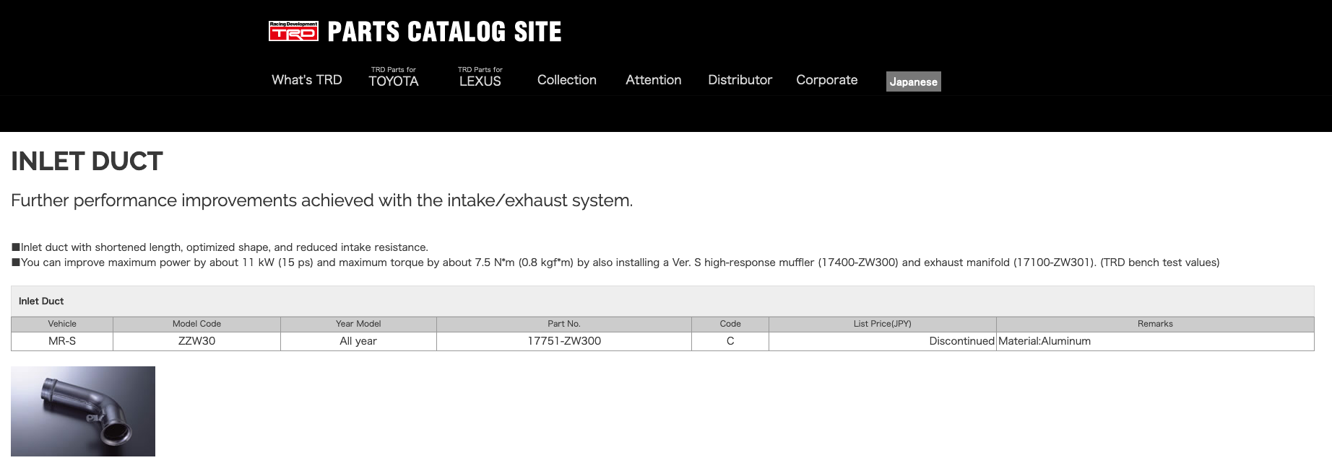Click the Year Model column header

(358, 324)
